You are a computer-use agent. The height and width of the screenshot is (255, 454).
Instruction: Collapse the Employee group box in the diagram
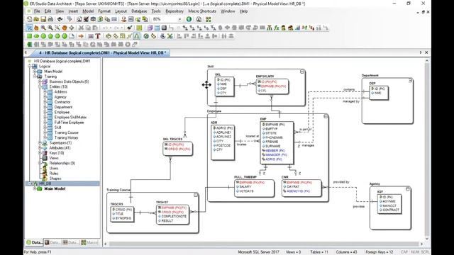[326, 116]
